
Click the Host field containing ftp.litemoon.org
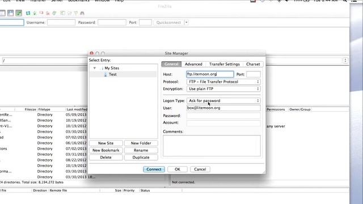[210, 74]
